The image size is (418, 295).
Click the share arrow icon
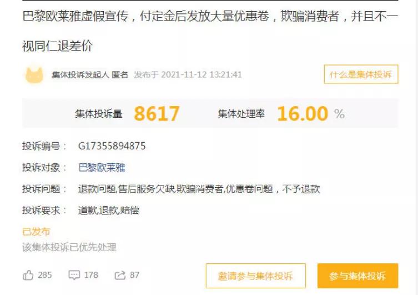(x=120, y=275)
